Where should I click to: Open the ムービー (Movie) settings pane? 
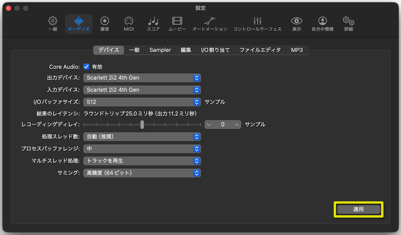177,23
